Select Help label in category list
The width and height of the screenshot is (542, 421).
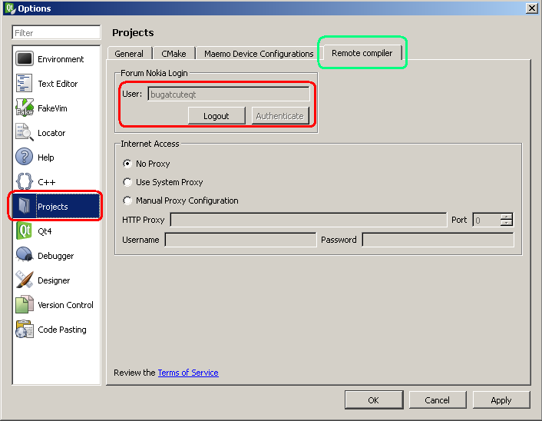[46, 157]
